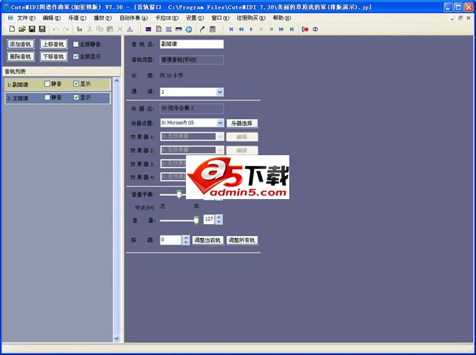Click the download arrow icon

(130, 29)
